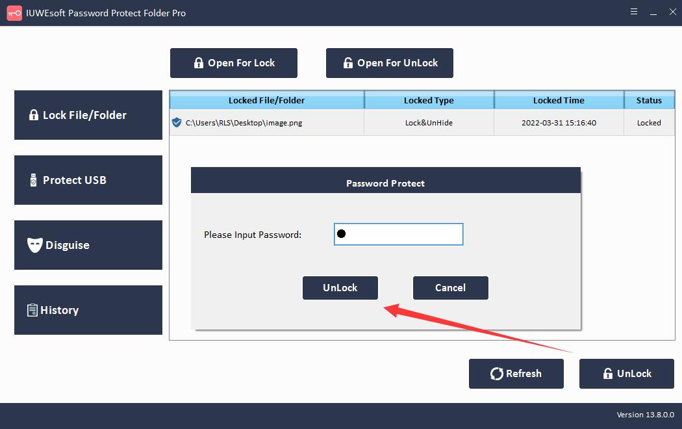
Task: Click the Open For Lock button
Action: pos(234,63)
